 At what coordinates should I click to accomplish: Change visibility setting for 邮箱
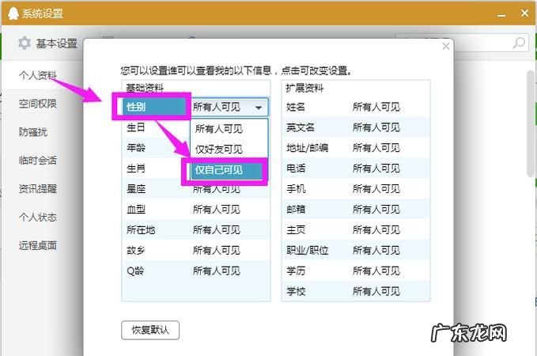[x=376, y=209]
